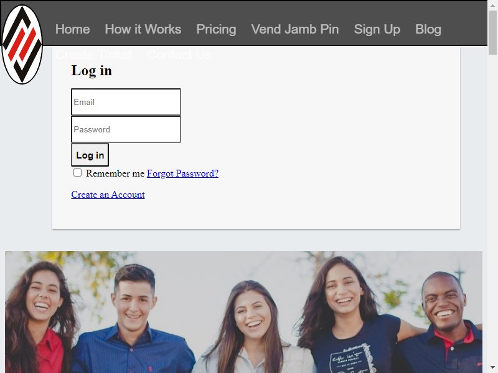Go to How it Works page
This screenshot has width=498, height=373.
(x=143, y=29)
